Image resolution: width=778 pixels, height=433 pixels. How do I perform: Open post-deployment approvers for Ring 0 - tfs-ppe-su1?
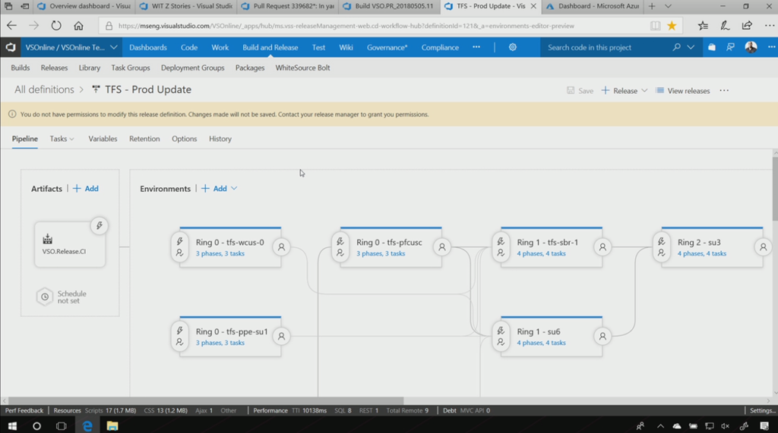(x=281, y=336)
